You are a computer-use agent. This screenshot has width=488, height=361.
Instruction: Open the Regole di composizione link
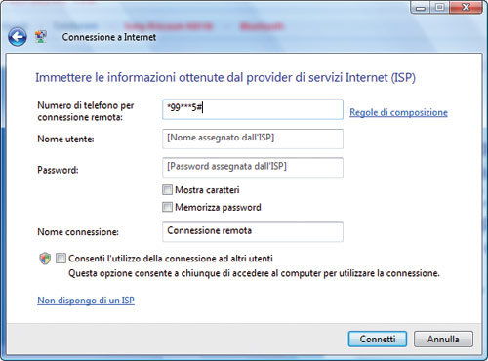point(398,112)
